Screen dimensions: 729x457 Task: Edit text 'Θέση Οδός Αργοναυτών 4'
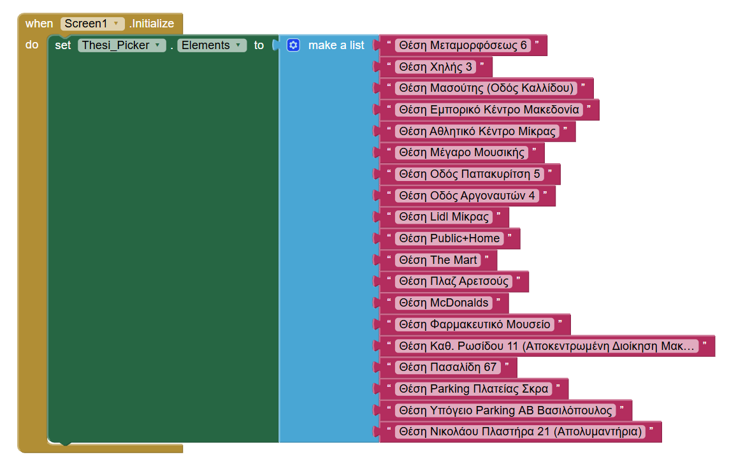pos(467,196)
